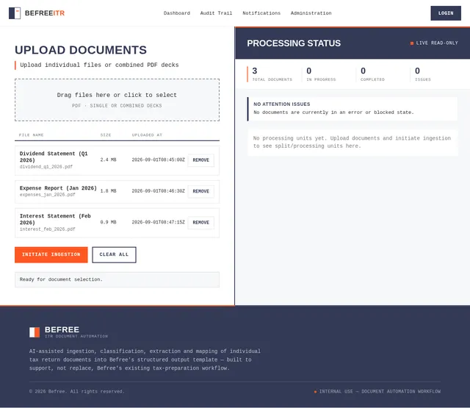
Task: Click the LOGIN button
Action: pyautogui.click(x=446, y=13)
